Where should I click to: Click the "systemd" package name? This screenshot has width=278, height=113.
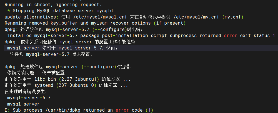(x=44, y=85)
